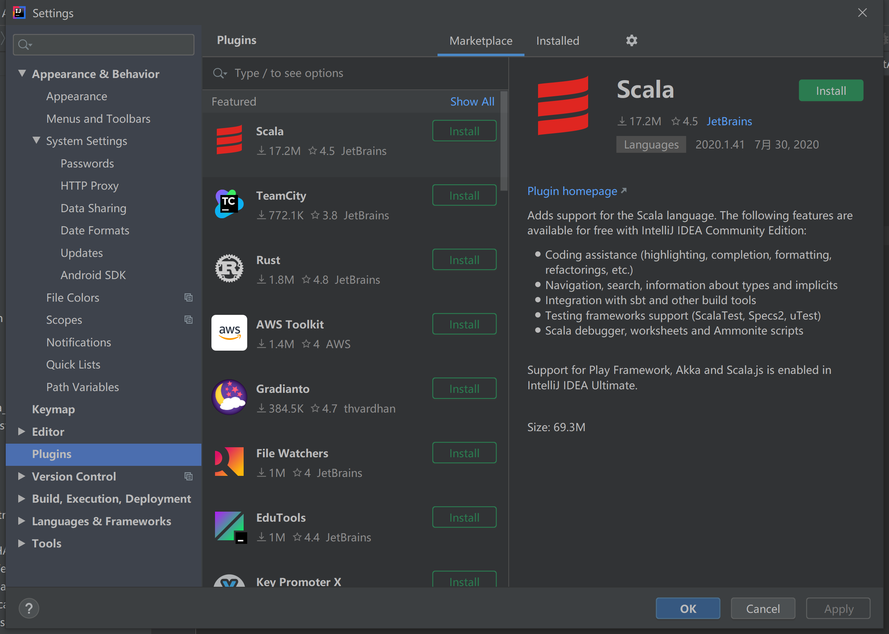Click the Rust plugin logo

(x=229, y=268)
